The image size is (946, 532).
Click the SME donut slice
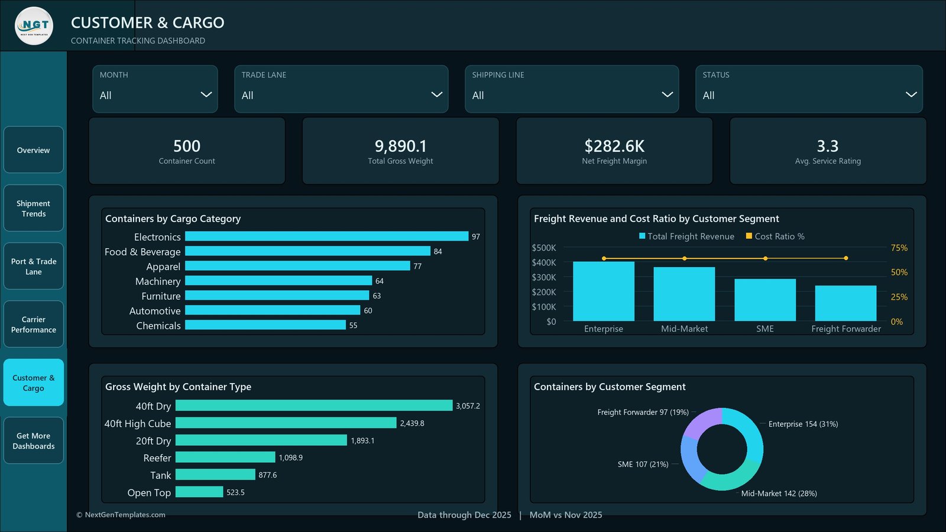point(691,459)
